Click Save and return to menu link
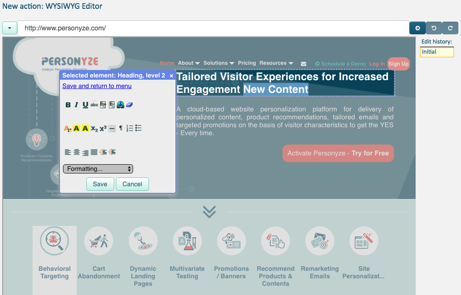 coord(97,86)
